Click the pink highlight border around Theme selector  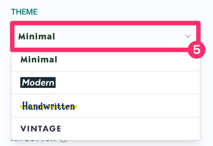(105, 23)
